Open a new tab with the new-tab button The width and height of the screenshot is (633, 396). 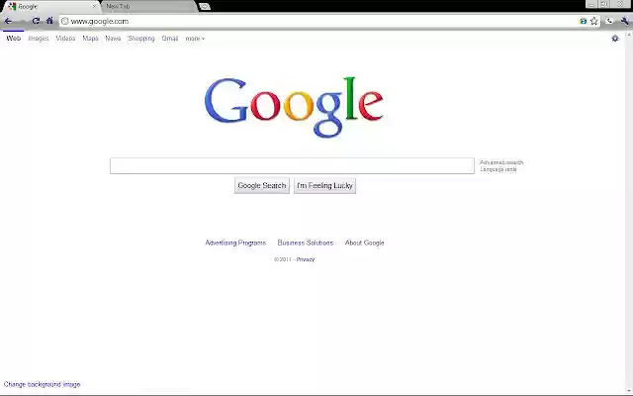pos(205,7)
